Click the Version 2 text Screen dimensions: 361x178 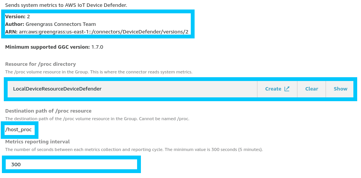[x=18, y=17]
